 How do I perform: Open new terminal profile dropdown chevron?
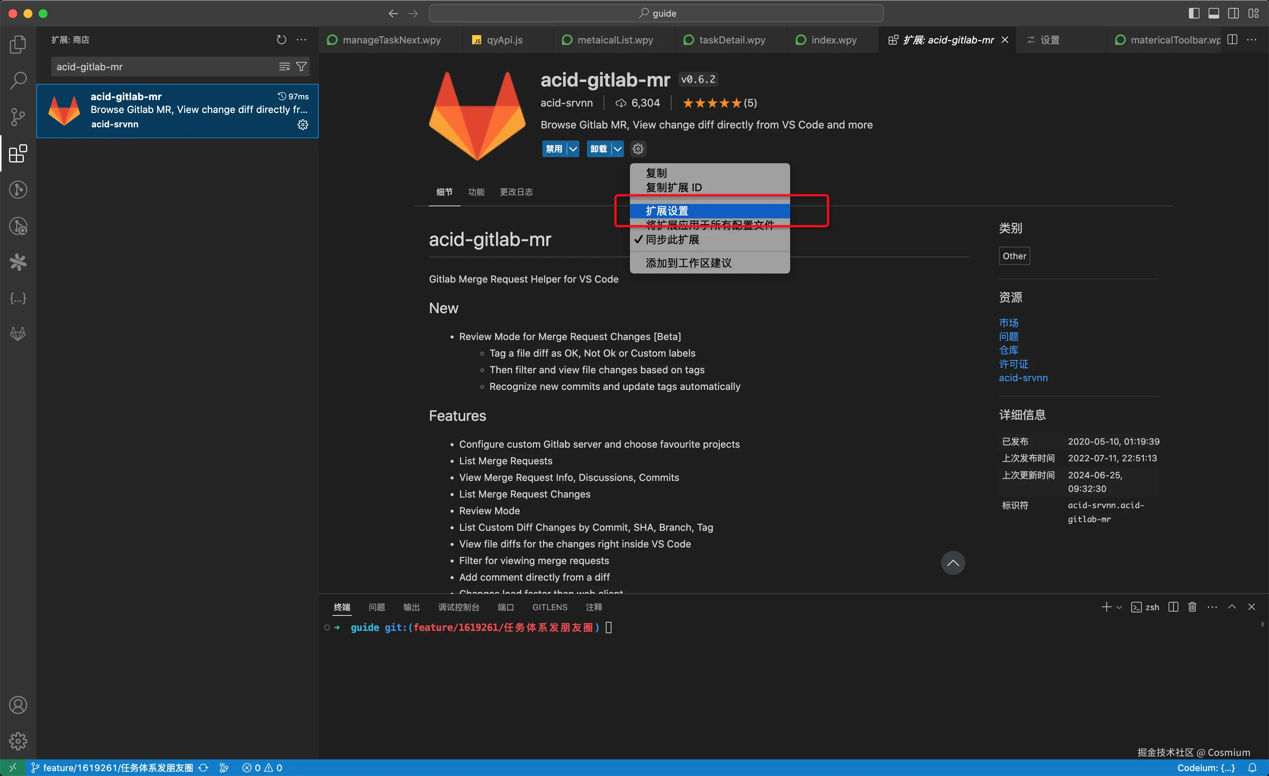(1119, 607)
